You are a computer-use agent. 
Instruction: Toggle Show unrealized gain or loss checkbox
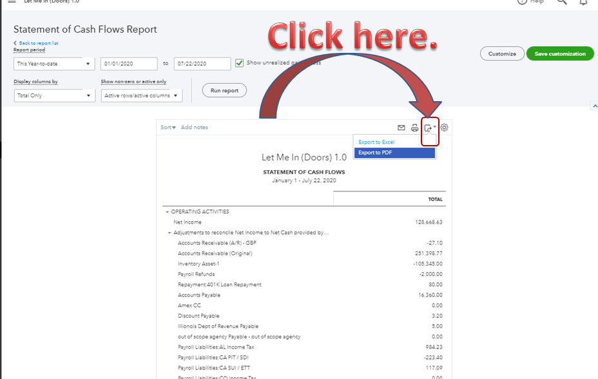[x=239, y=63]
